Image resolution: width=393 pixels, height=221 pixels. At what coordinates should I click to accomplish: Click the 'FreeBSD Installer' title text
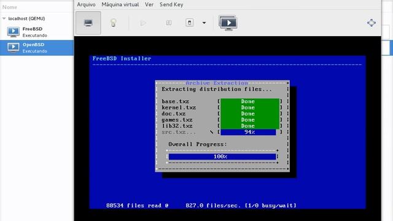coord(122,59)
